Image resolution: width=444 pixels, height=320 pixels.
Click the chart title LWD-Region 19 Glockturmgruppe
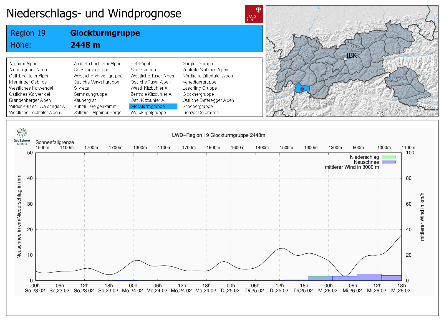218,135
